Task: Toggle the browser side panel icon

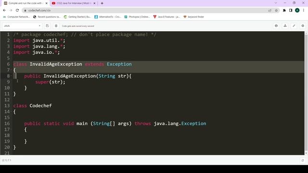Action: (x=291, y=11)
